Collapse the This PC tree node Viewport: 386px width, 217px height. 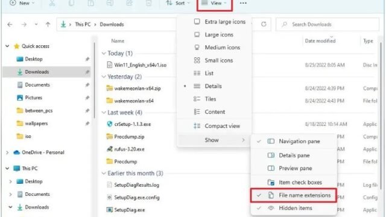[x=7, y=169]
